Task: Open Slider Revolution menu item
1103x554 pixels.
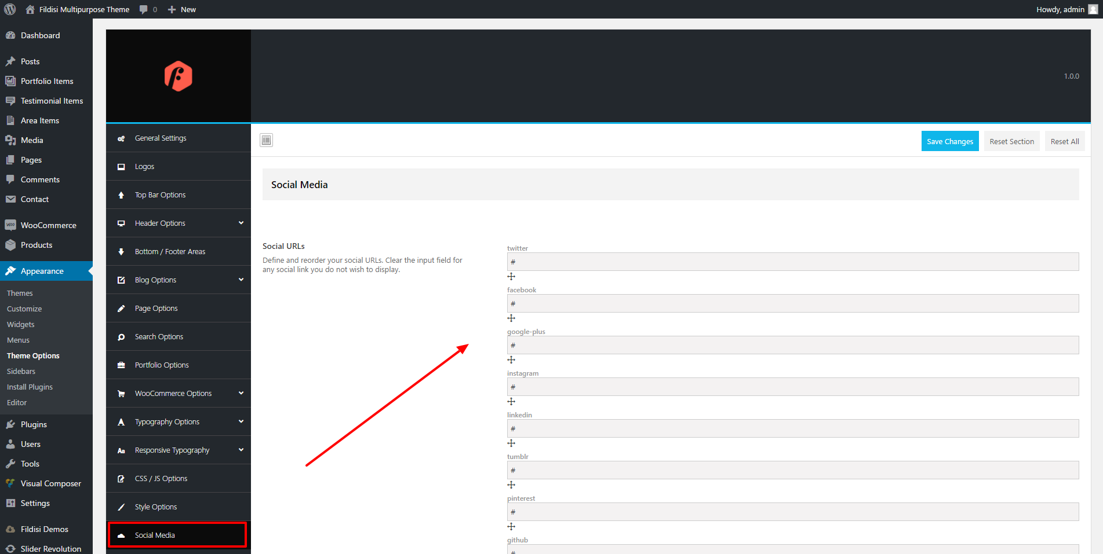Action: 46,548
